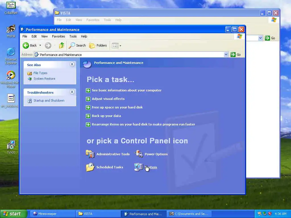The height and width of the screenshot is (218, 291).
Task: Click the 4:36 AM tray clock
Action: click(x=280, y=214)
